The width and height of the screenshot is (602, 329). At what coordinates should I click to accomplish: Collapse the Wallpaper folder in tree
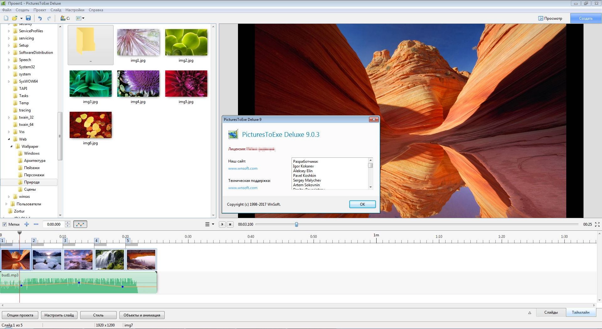click(x=11, y=146)
